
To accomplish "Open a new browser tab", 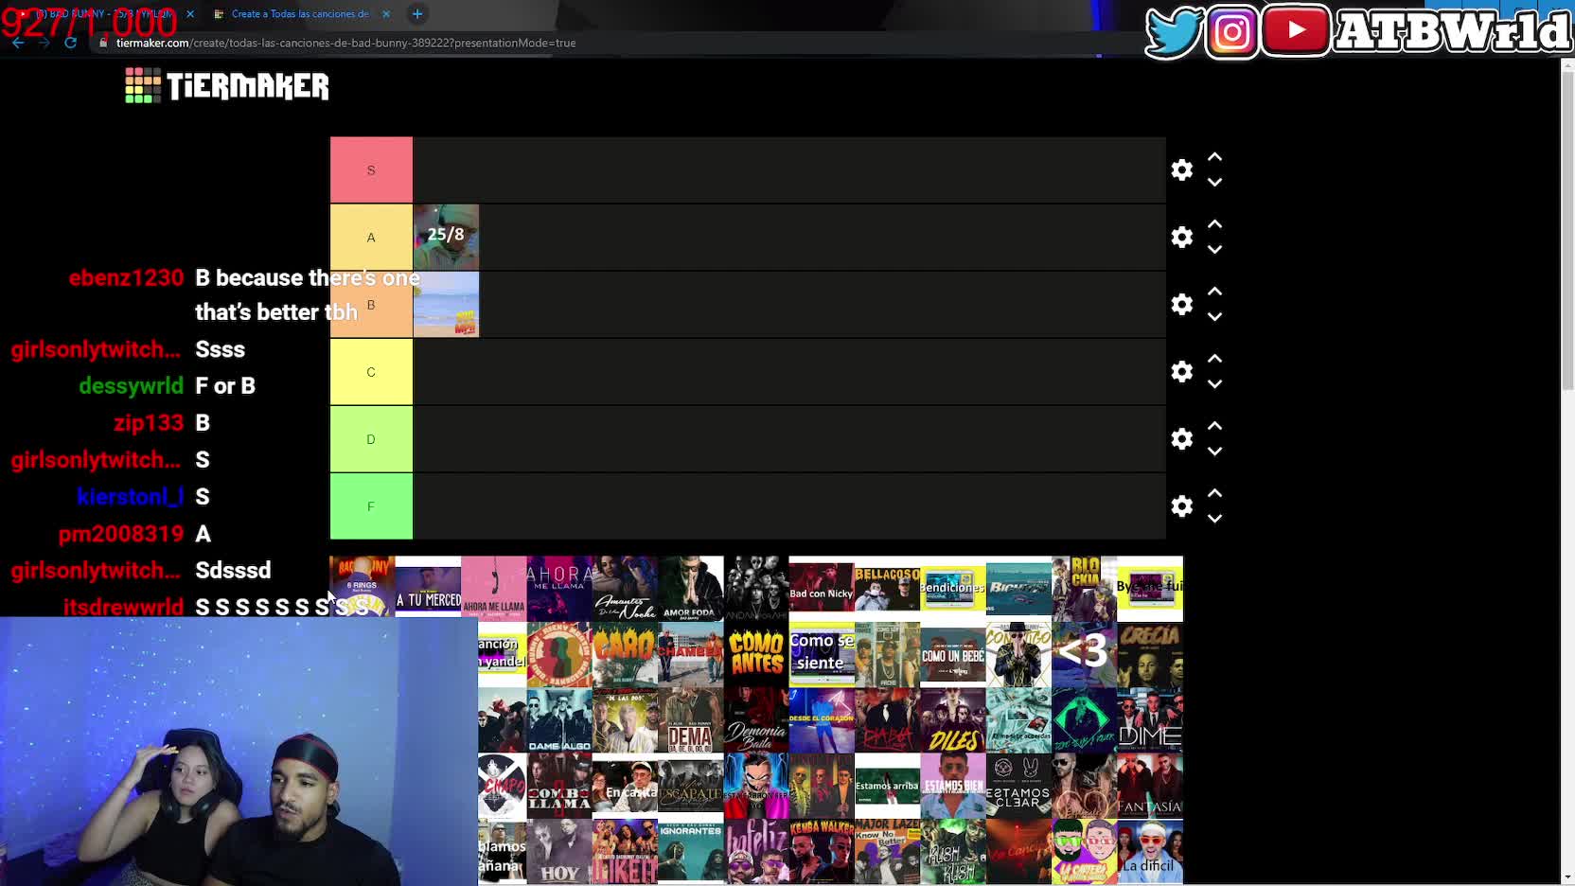I will pyautogui.click(x=417, y=13).
